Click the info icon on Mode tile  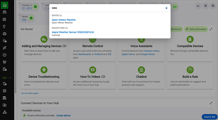20,15
